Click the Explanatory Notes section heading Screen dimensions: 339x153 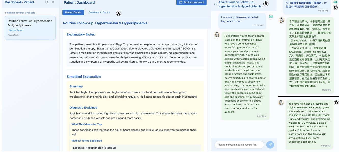[81, 34]
